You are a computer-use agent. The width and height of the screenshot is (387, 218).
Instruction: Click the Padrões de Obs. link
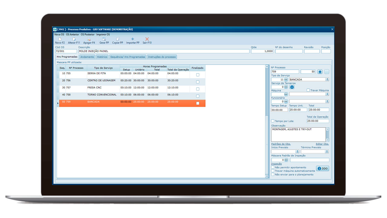tap(281, 144)
